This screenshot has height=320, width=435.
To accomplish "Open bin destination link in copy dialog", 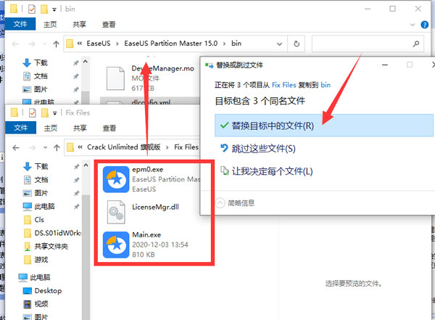I will [x=326, y=85].
